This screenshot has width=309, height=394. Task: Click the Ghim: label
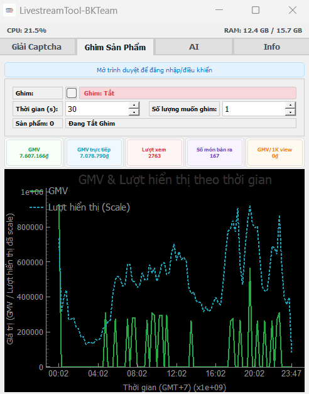coord(38,93)
